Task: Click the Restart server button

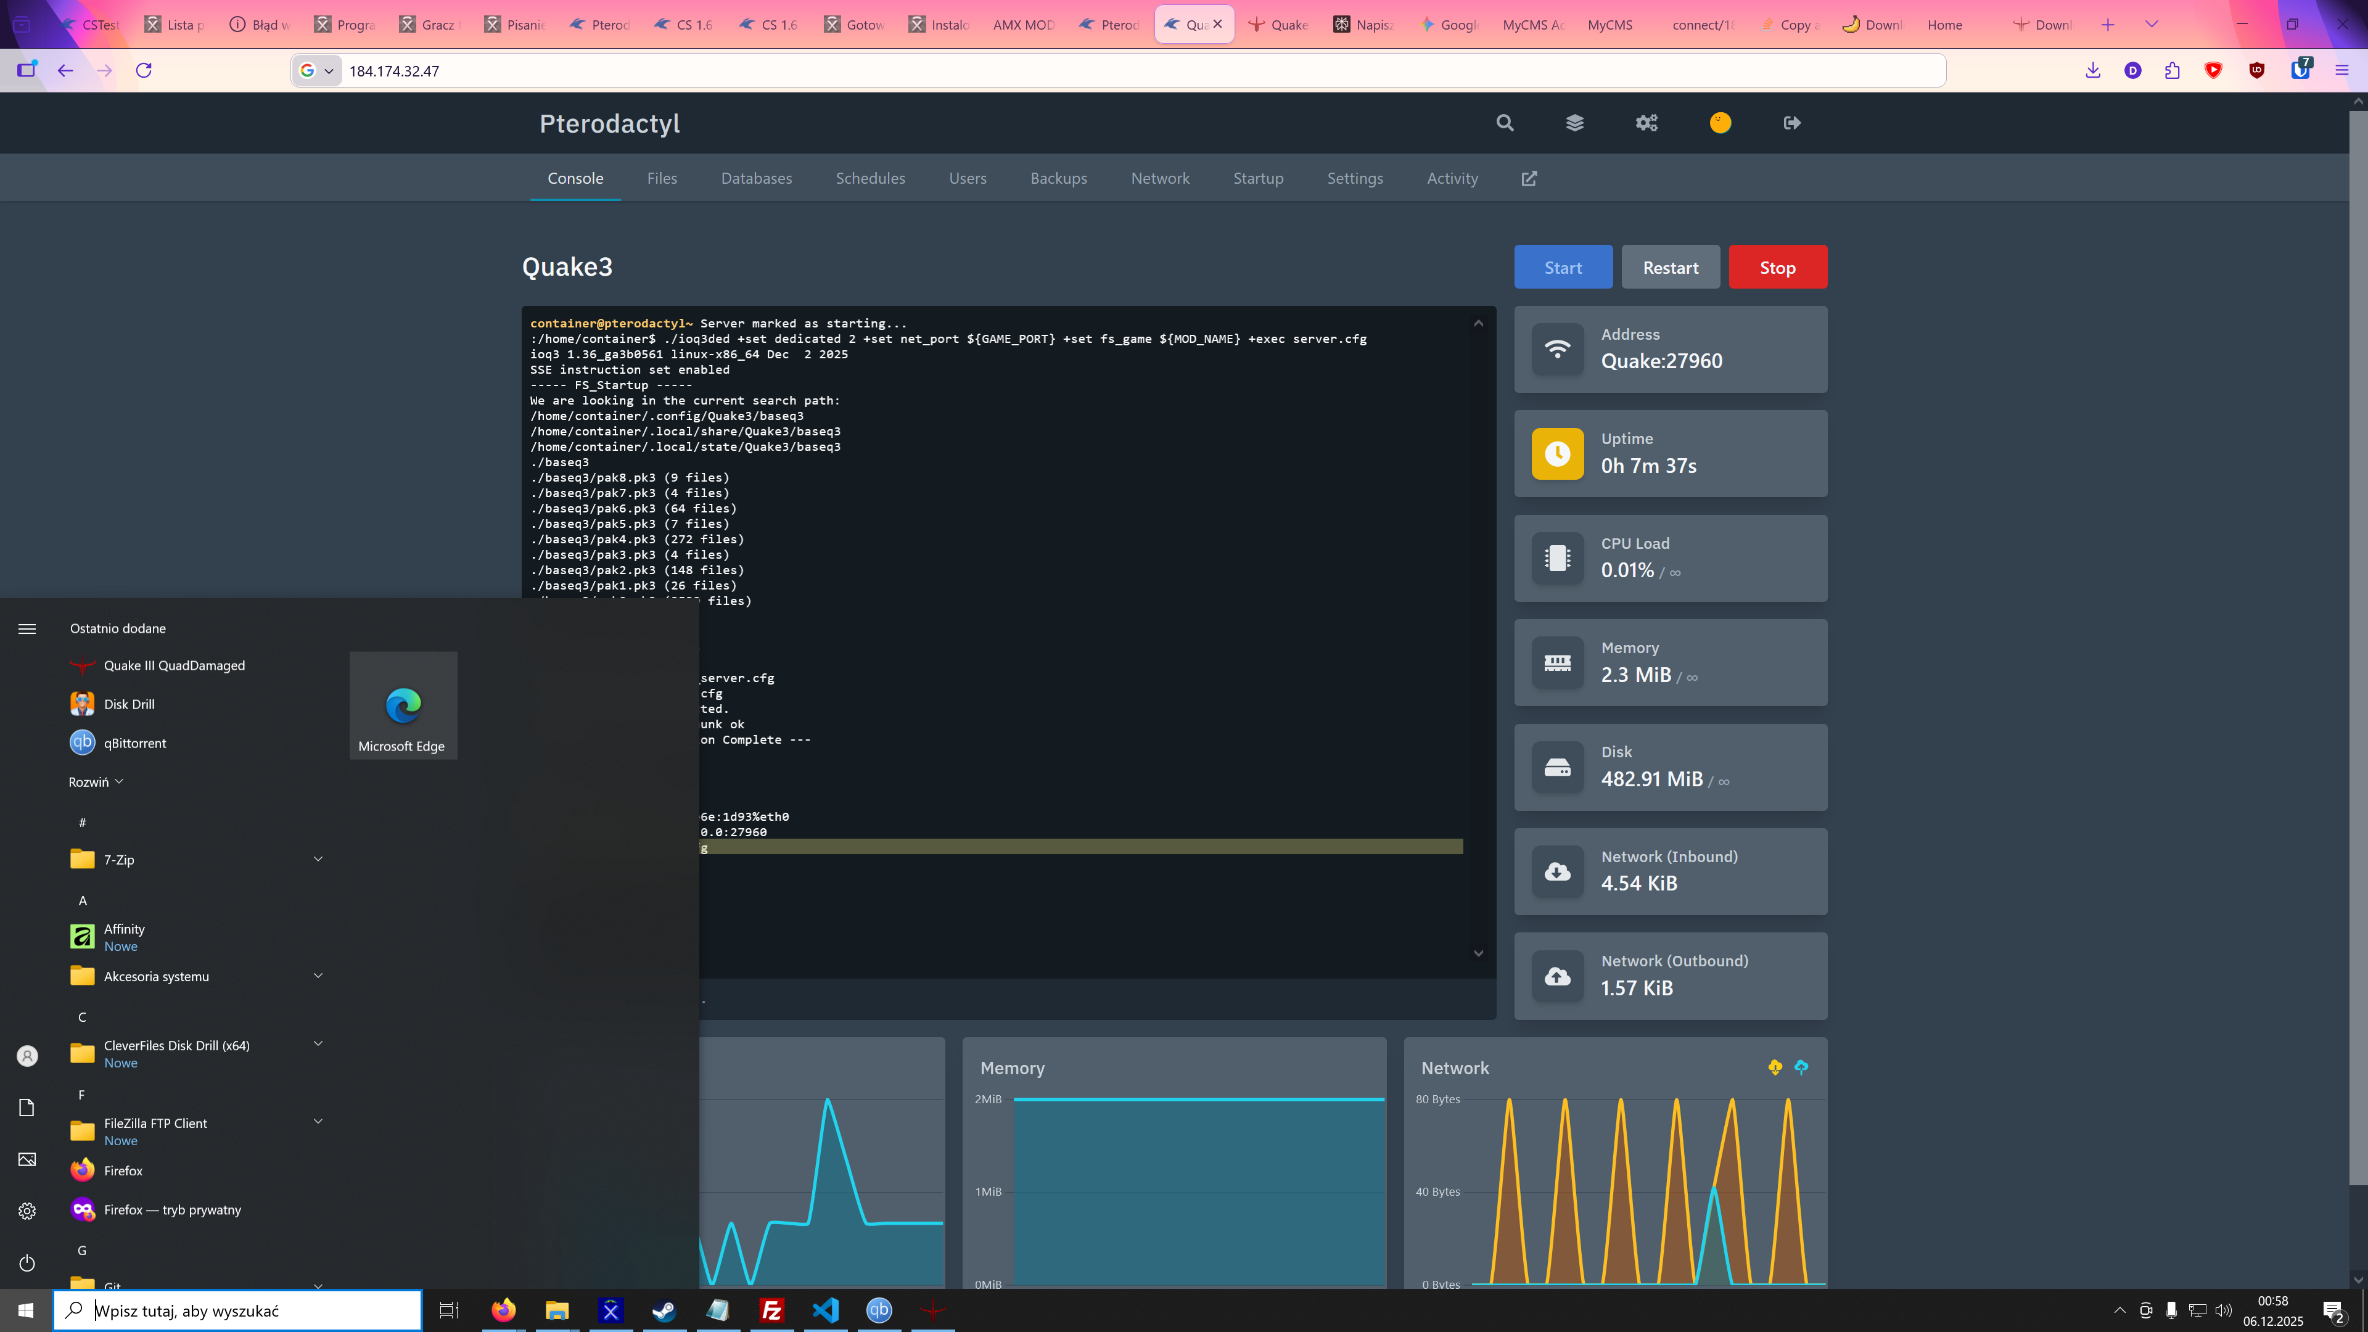Action: pyautogui.click(x=1671, y=268)
